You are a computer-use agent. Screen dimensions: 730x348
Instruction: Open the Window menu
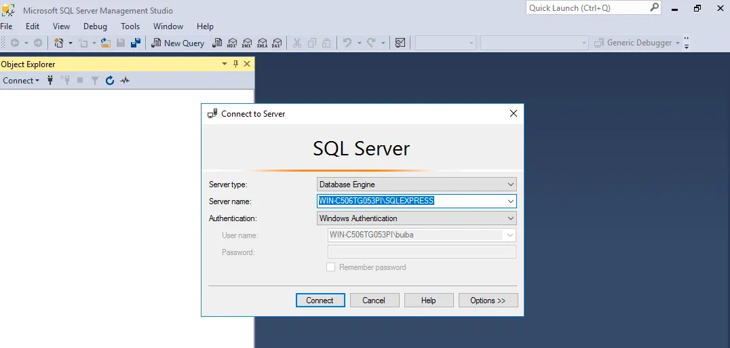(x=168, y=26)
